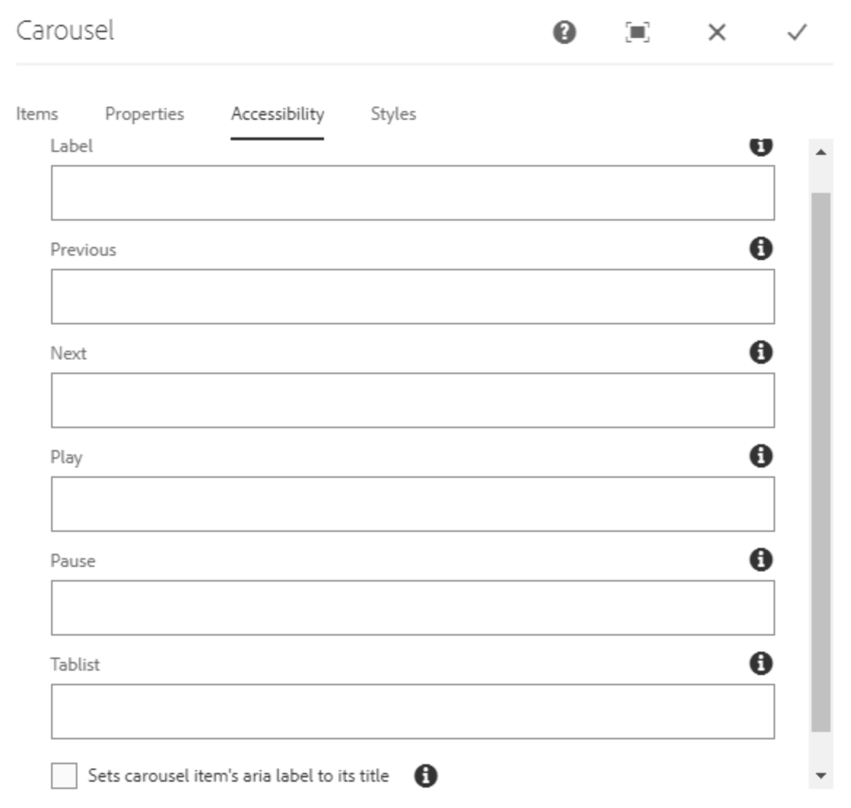The height and width of the screenshot is (808, 851).
Task: Confirm changes with the checkmark icon
Action: pos(797,32)
